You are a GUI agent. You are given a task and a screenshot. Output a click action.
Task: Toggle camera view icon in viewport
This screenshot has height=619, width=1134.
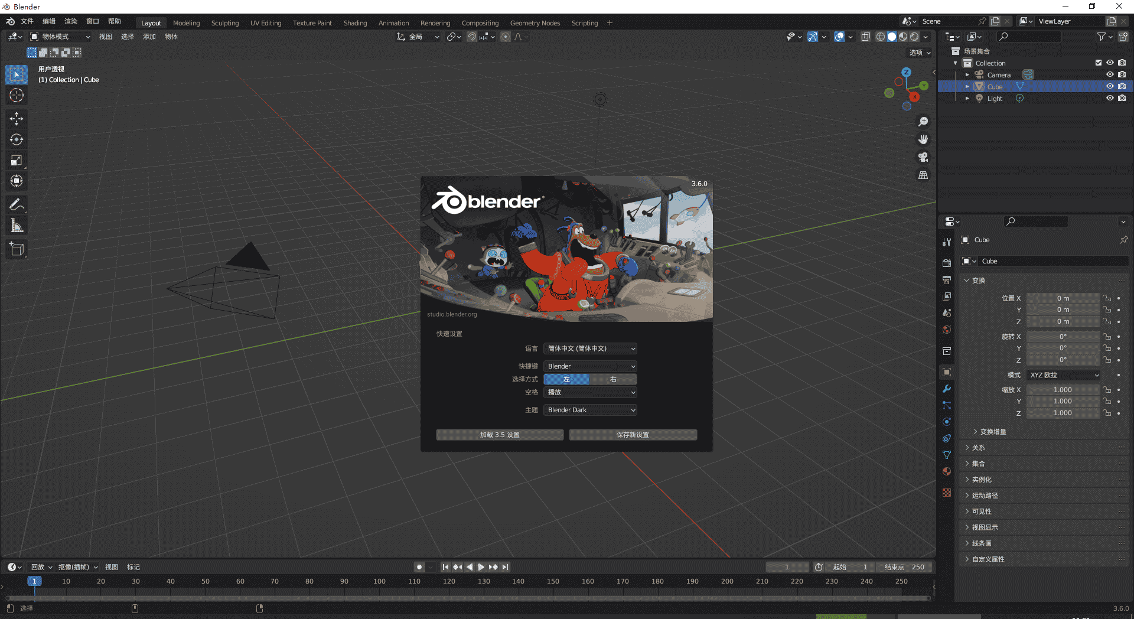pyautogui.click(x=923, y=157)
